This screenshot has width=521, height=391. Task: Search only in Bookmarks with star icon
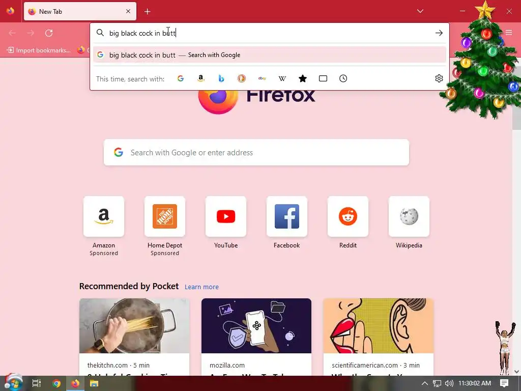[303, 78]
